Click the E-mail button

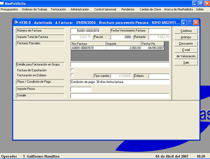point(186,50)
